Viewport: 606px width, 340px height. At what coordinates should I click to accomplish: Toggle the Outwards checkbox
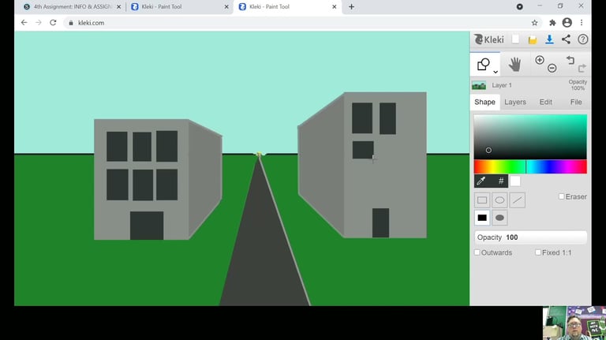(477, 252)
